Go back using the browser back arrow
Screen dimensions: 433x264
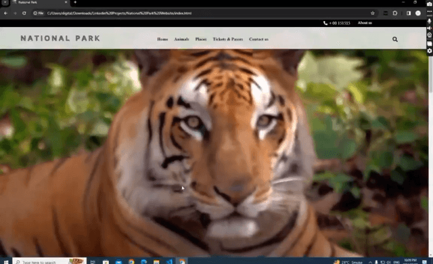pyautogui.click(x=6, y=13)
